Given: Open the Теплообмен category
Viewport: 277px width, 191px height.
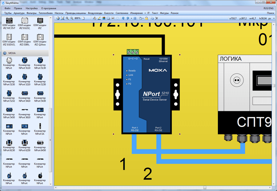Looking at the screenshot, I should click(46, 13).
